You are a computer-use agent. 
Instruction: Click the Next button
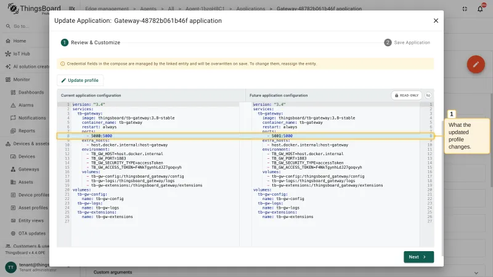(418, 257)
